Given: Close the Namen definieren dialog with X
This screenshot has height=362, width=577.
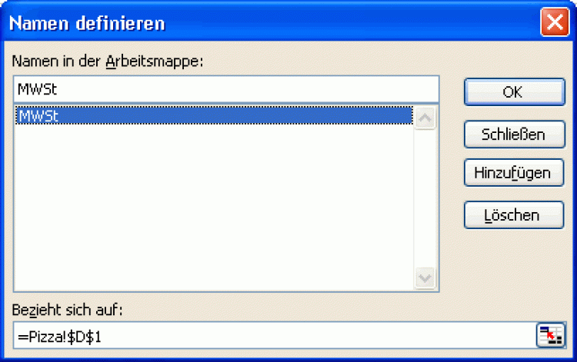Looking at the screenshot, I should click(555, 22).
